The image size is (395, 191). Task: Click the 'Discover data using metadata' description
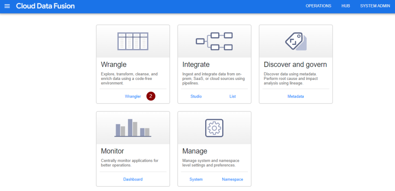(x=291, y=78)
